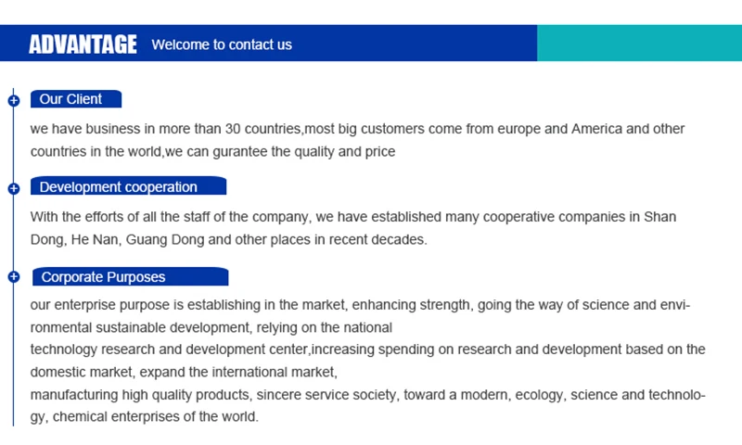Click the line about guaranteeing quality and price

212,151
